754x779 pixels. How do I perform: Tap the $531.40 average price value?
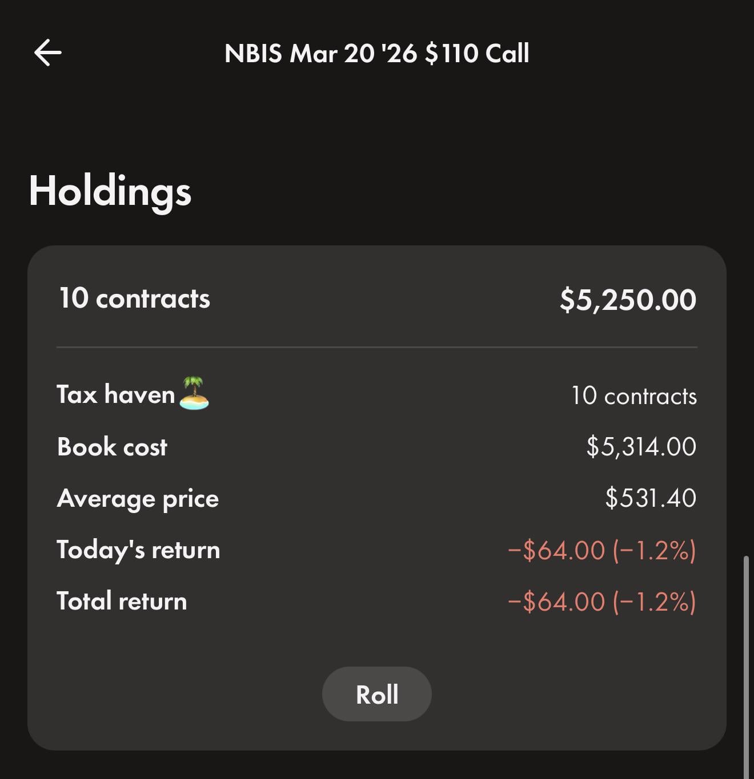pos(650,498)
